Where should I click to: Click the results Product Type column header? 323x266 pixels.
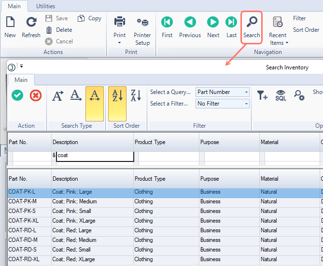click(167, 179)
